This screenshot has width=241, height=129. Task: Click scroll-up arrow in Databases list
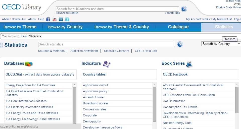pyautogui.click(x=74, y=85)
